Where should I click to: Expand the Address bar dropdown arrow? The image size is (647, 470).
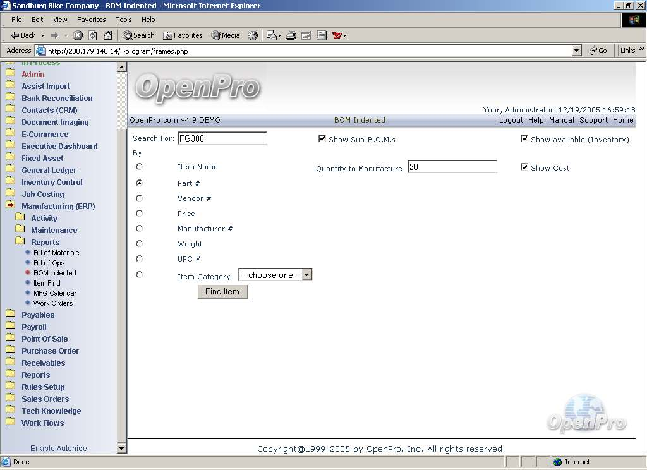point(576,51)
